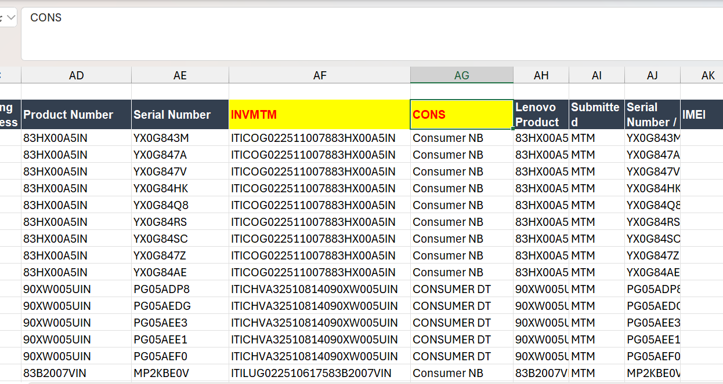Select column AI header
This screenshot has width=723, height=384.
[597, 75]
